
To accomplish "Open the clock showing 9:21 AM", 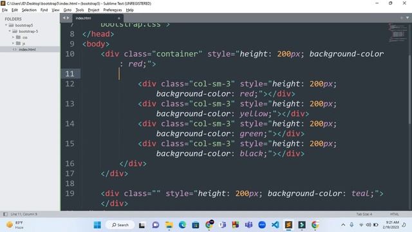I will (391, 225).
